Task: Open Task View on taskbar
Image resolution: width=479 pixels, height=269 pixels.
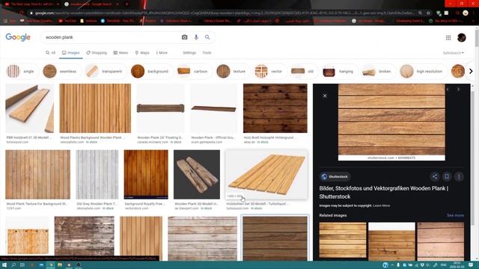Action: pos(22,265)
